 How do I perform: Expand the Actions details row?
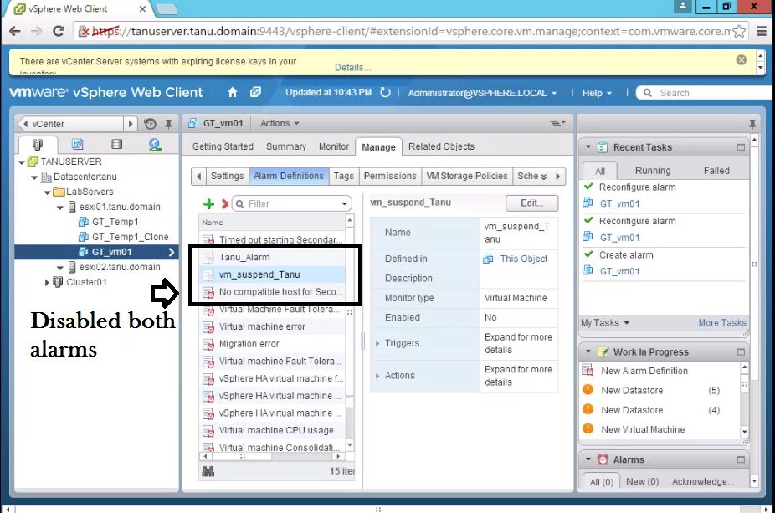(377, 376)
